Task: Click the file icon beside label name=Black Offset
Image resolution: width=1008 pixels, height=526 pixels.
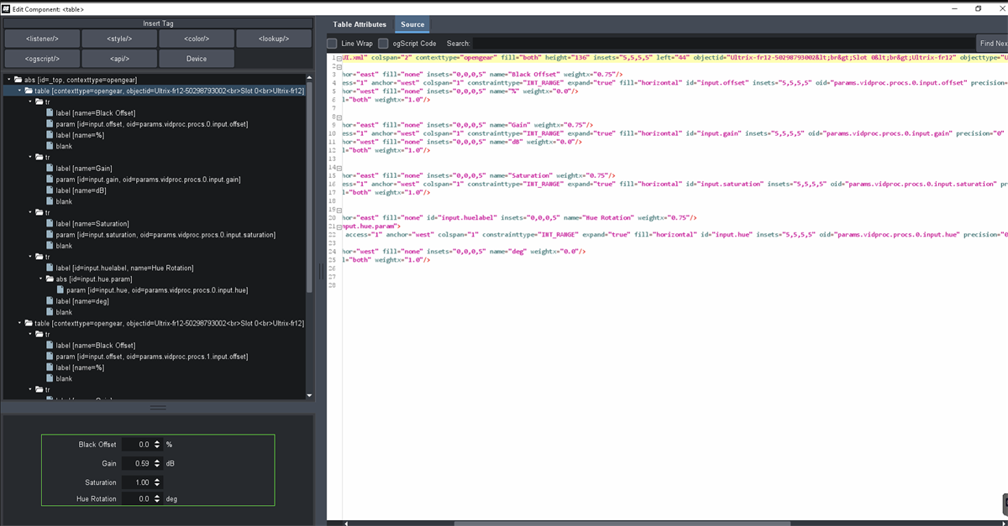Action: 50,113
